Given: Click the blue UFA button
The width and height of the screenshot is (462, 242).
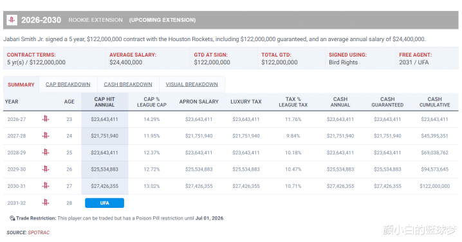Looking at the screenshot, I should coord(105,203).
